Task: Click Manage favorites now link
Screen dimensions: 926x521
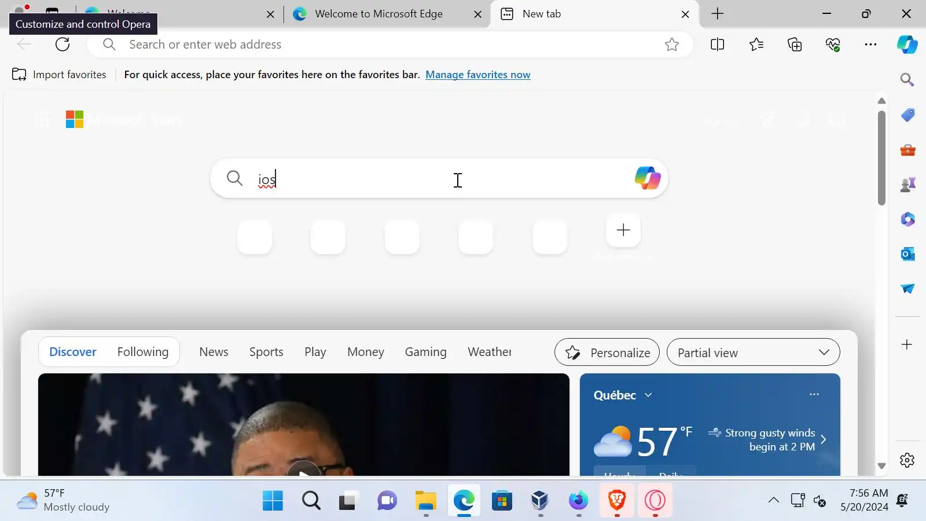Action: coord(478,75)
